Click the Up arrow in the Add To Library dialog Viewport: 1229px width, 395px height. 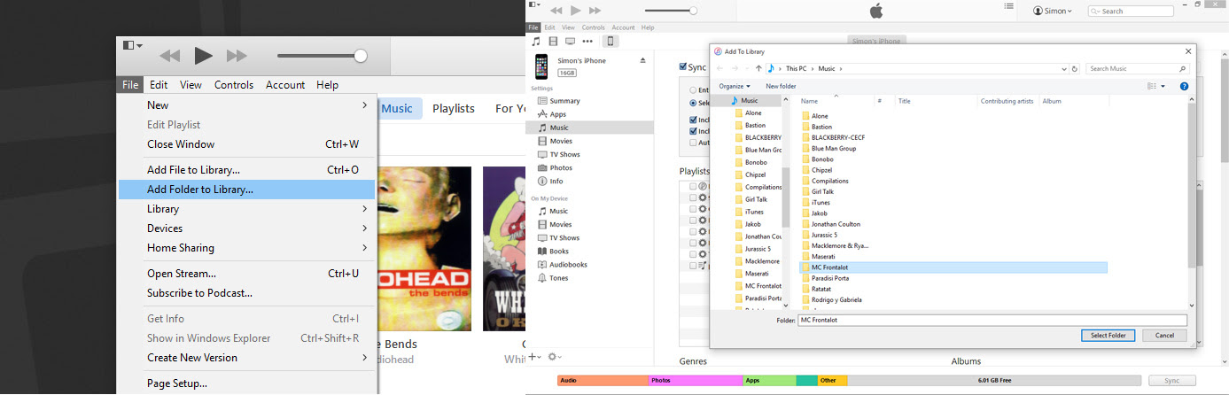click(x=758, y=68)
